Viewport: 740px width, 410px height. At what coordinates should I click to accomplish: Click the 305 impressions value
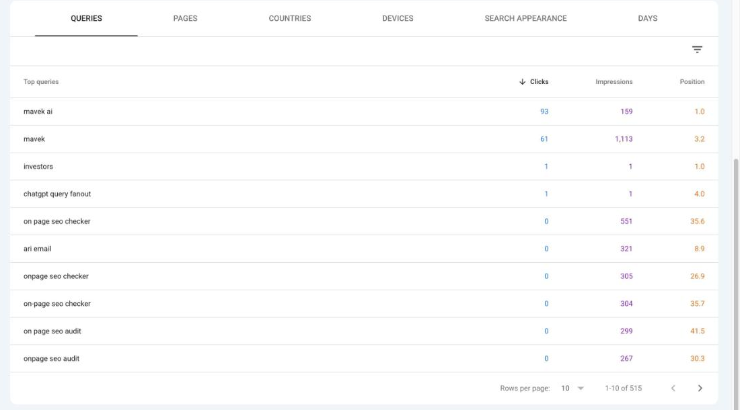(626, 276)
